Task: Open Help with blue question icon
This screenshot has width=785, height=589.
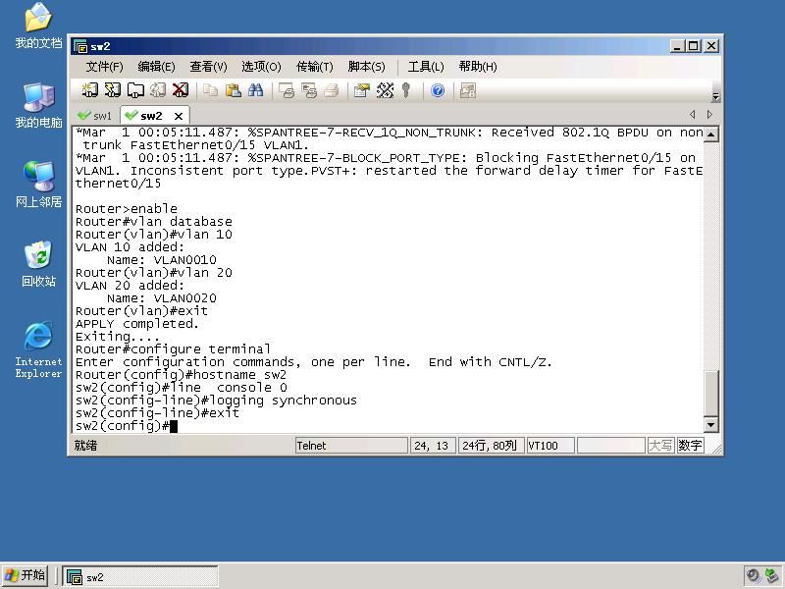Action: (438, 90)
